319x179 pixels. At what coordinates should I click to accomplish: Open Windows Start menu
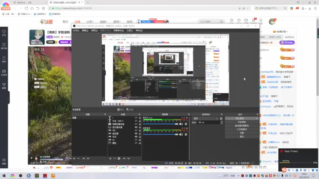click(x=4, y=175)
